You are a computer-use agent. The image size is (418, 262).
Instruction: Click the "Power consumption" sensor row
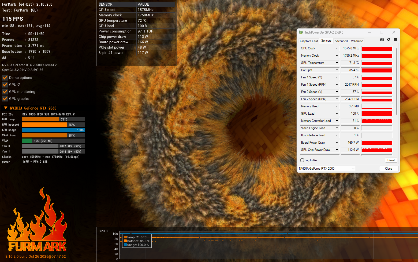tap(136, 31)
